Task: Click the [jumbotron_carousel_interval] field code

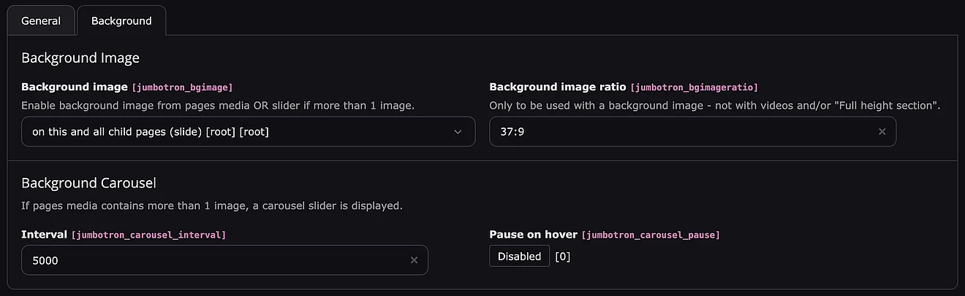Action: (x=148, y=235)
